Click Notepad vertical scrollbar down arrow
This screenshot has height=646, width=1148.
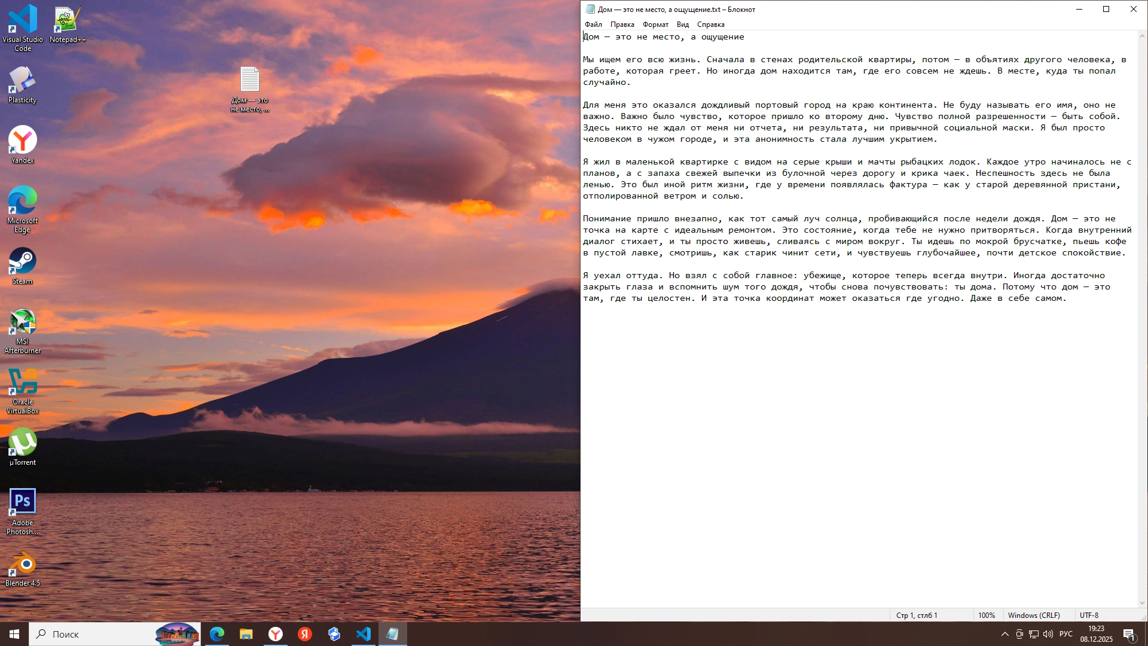pyautogui.click(x=1142, y=603)
